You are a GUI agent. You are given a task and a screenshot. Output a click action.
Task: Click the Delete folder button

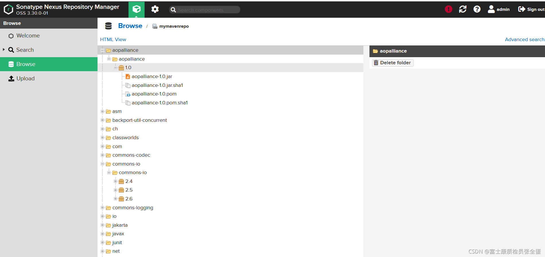point(393,63)
